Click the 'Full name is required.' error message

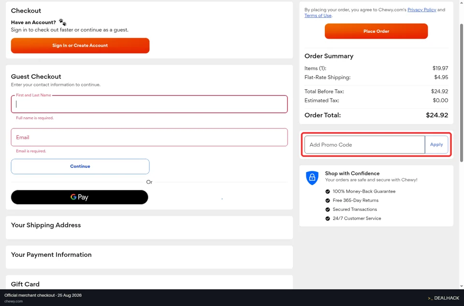tap(35, 118)
